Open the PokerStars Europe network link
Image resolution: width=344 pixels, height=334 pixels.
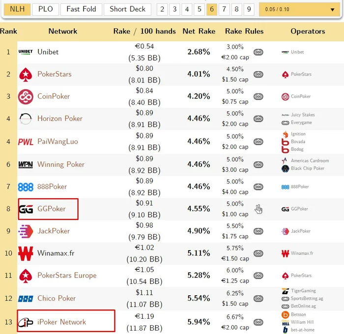(x=67, y=275)
